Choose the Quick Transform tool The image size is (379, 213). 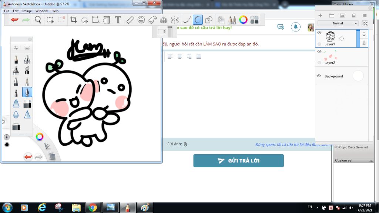point(85,20)
